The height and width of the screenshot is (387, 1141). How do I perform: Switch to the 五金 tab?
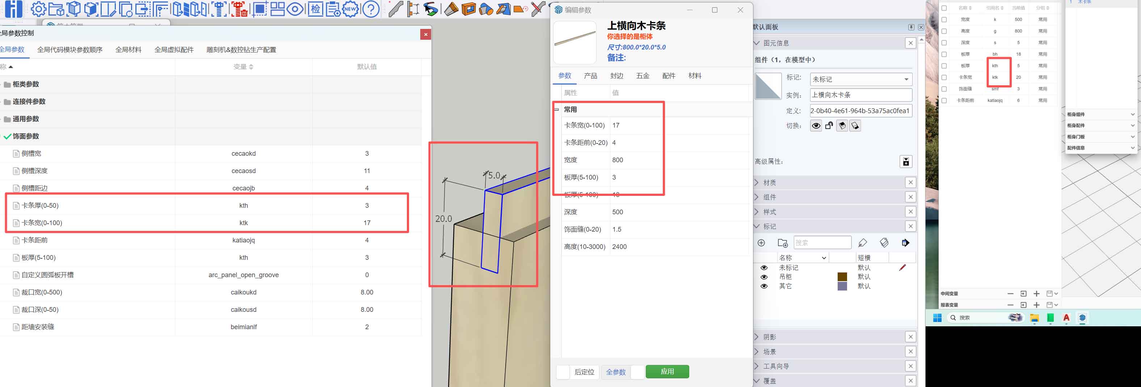tap(643, 76)
